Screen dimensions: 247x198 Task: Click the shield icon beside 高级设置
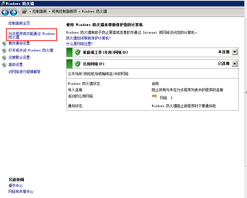(4, 65)
